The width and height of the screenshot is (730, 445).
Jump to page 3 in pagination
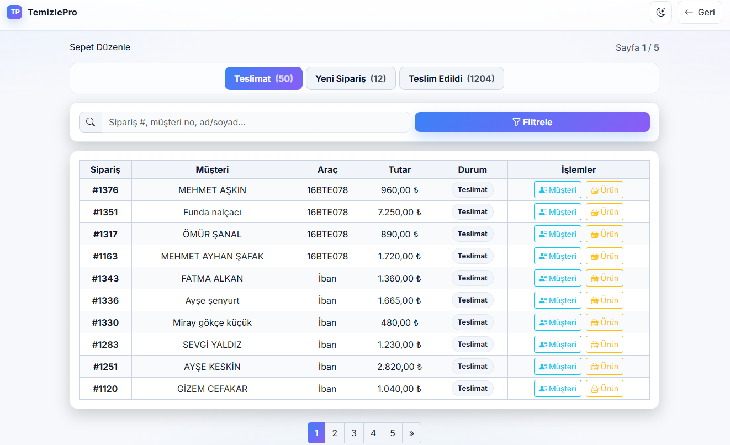[354, 433]
